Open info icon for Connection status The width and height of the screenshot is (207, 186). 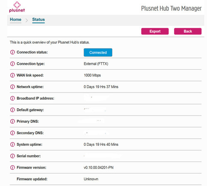click(x=12, y=52)
